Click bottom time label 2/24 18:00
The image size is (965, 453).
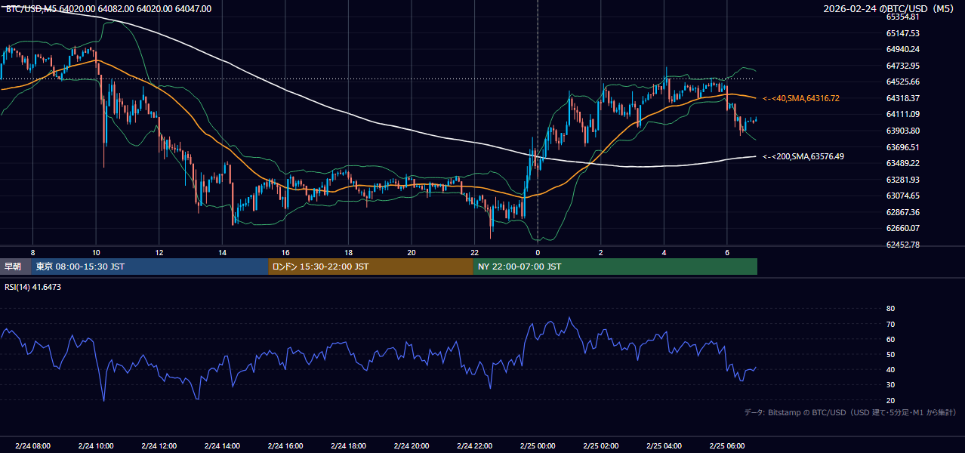coord(348,445)
